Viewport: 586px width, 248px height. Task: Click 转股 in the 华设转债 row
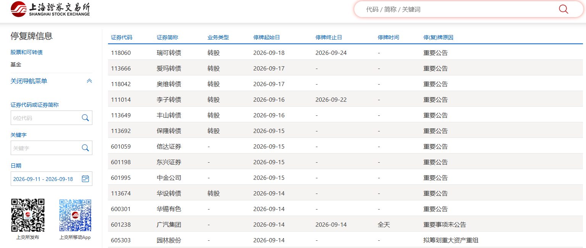[x=214, y=194]
